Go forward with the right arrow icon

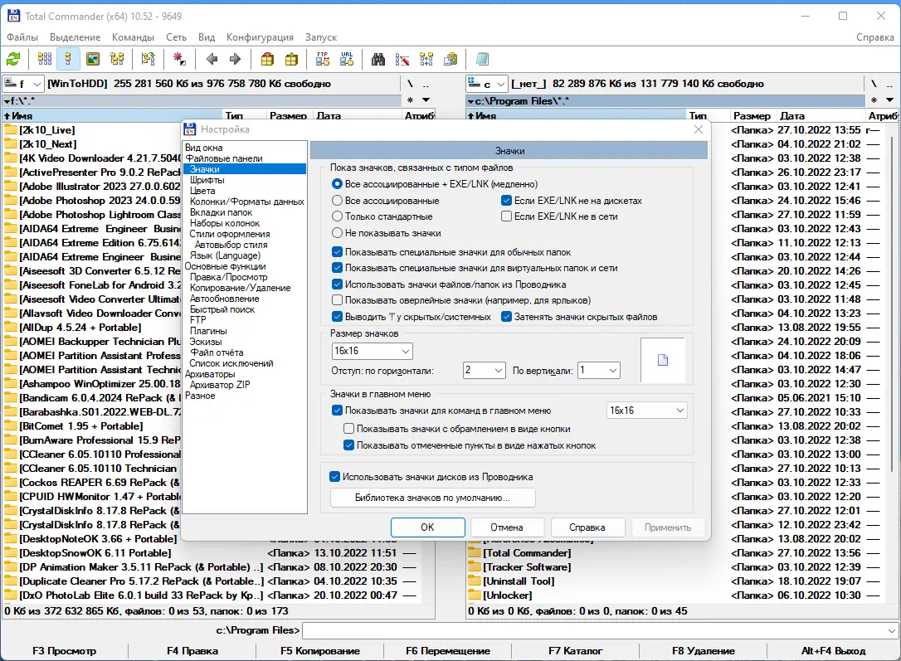click(235, 59)
